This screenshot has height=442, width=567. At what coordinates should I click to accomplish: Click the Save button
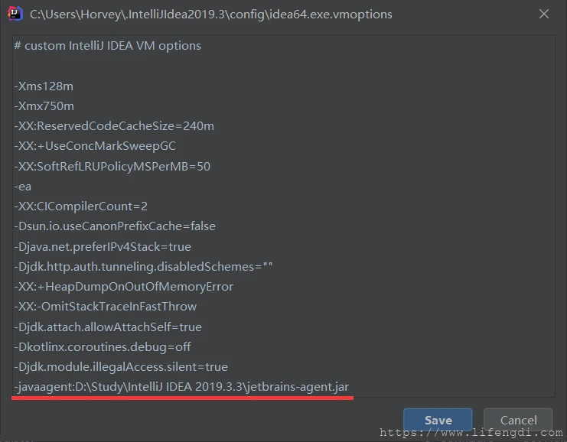coord(438,420)
